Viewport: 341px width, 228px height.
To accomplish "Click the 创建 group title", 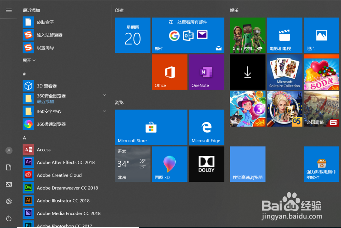I will click(119, 11).
